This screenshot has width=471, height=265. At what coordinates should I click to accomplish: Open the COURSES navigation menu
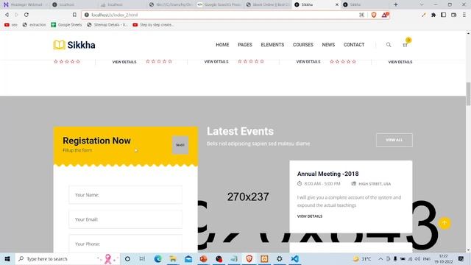[x=302, y=45]
